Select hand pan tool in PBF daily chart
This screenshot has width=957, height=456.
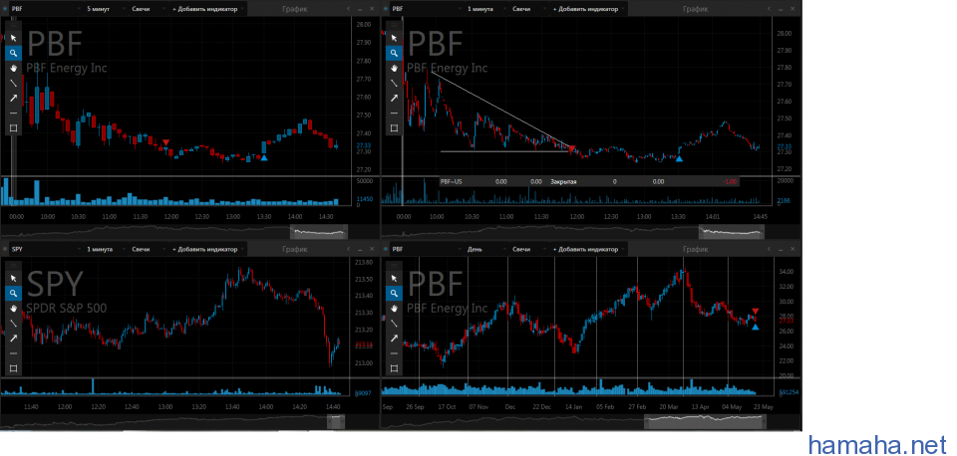point(394,308)
